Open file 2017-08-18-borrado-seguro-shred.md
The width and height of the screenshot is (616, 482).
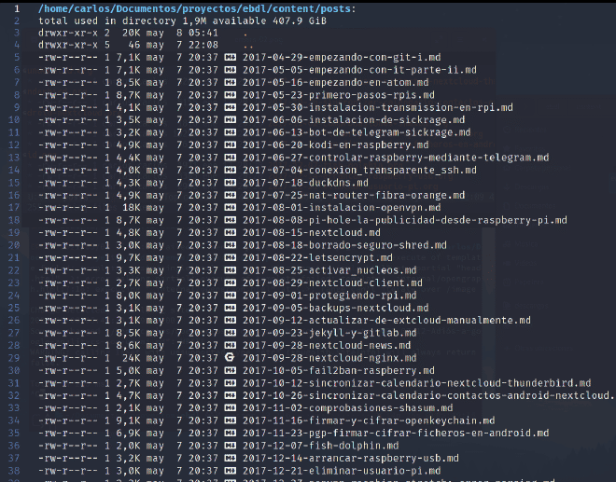344,245
